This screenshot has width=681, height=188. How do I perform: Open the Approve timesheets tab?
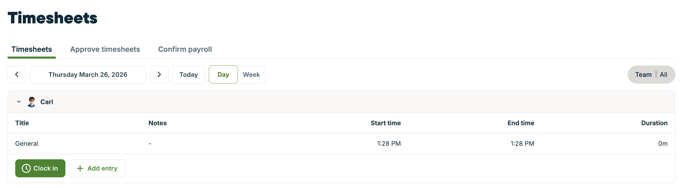tap(105, 49)
